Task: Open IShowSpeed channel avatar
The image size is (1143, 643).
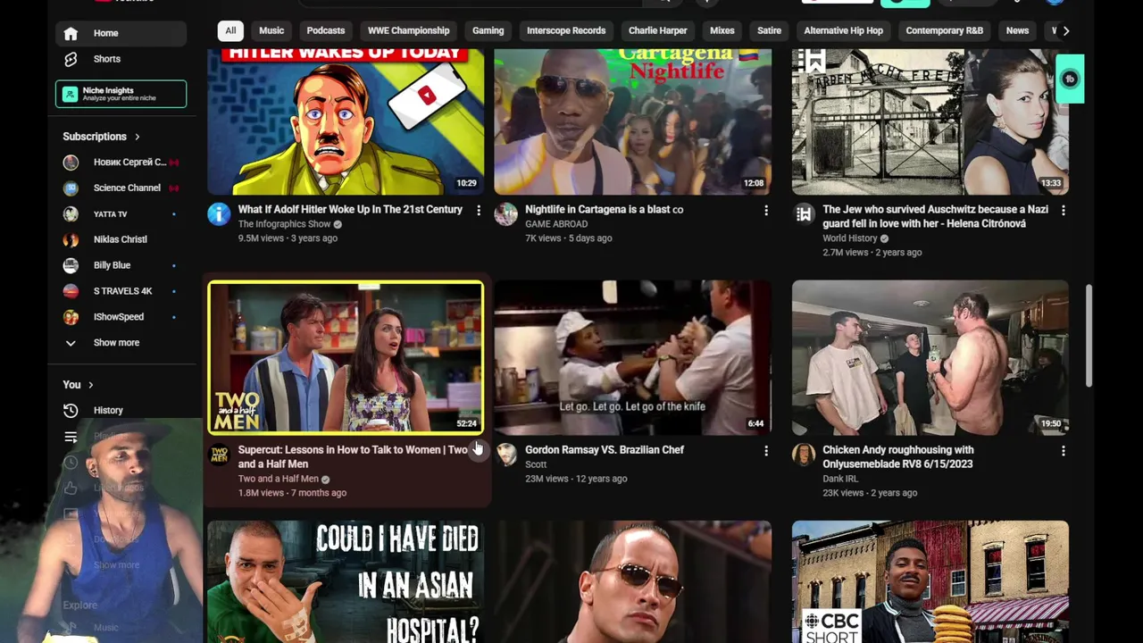Action: (x=71, y=317)
